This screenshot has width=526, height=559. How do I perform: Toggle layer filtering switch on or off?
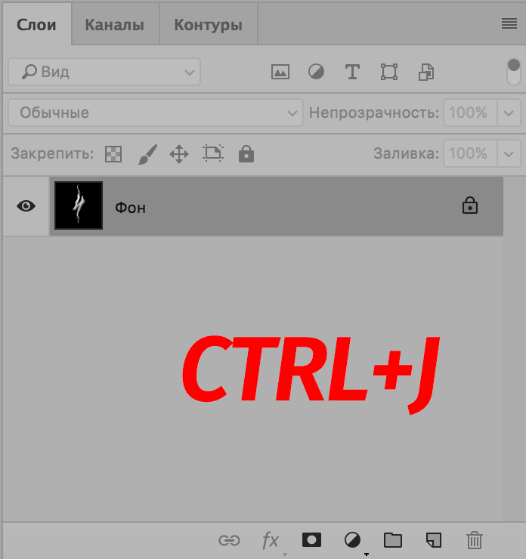(x=513, y=72)
